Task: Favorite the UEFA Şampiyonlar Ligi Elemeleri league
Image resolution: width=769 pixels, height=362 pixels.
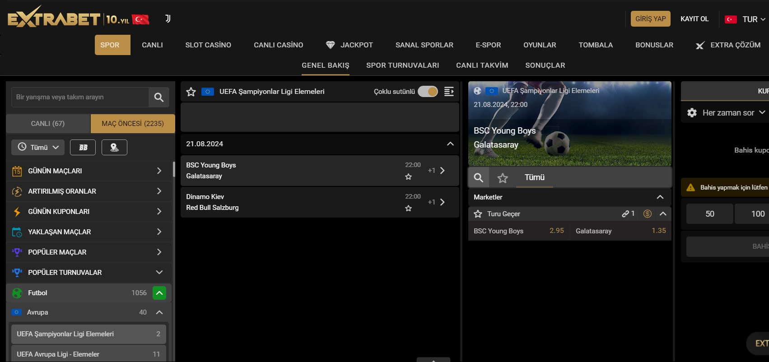Action: 191,92
